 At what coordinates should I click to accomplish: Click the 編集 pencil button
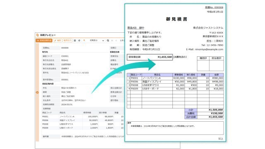pos(58,41)
